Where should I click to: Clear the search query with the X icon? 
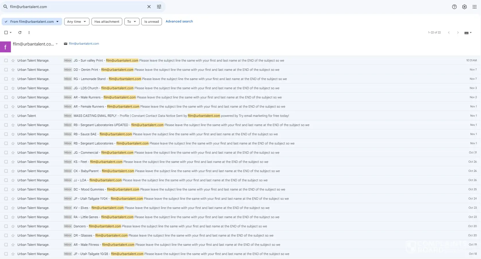pos(149,7)
